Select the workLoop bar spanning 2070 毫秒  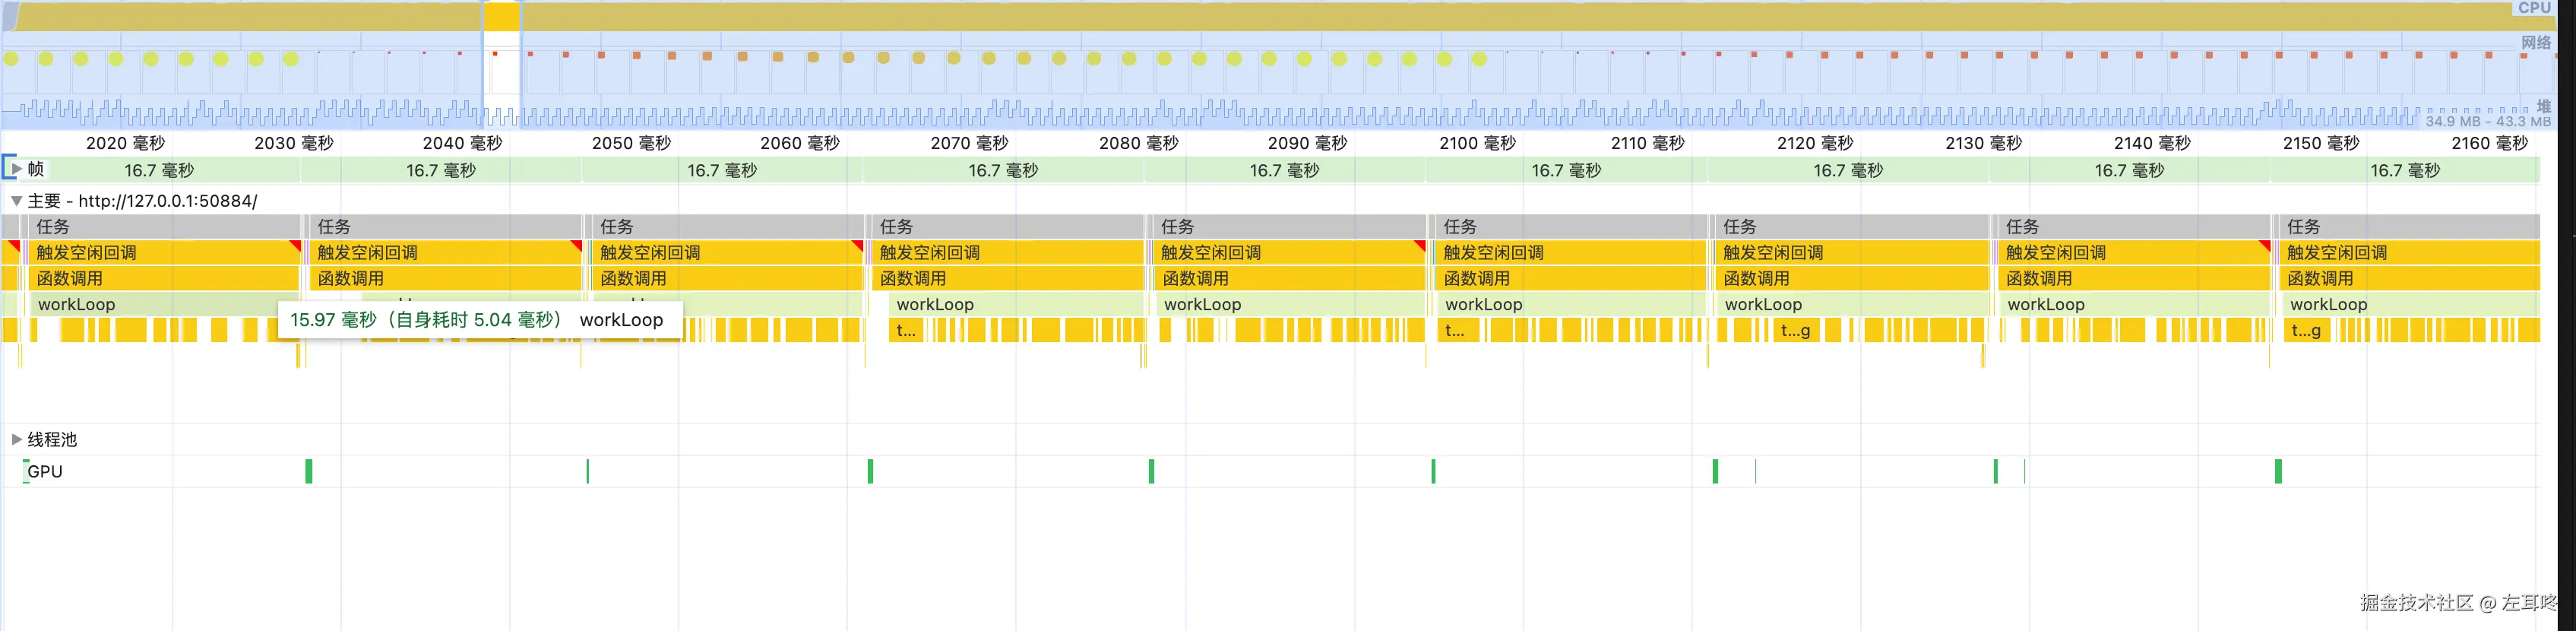[1016, 304]
